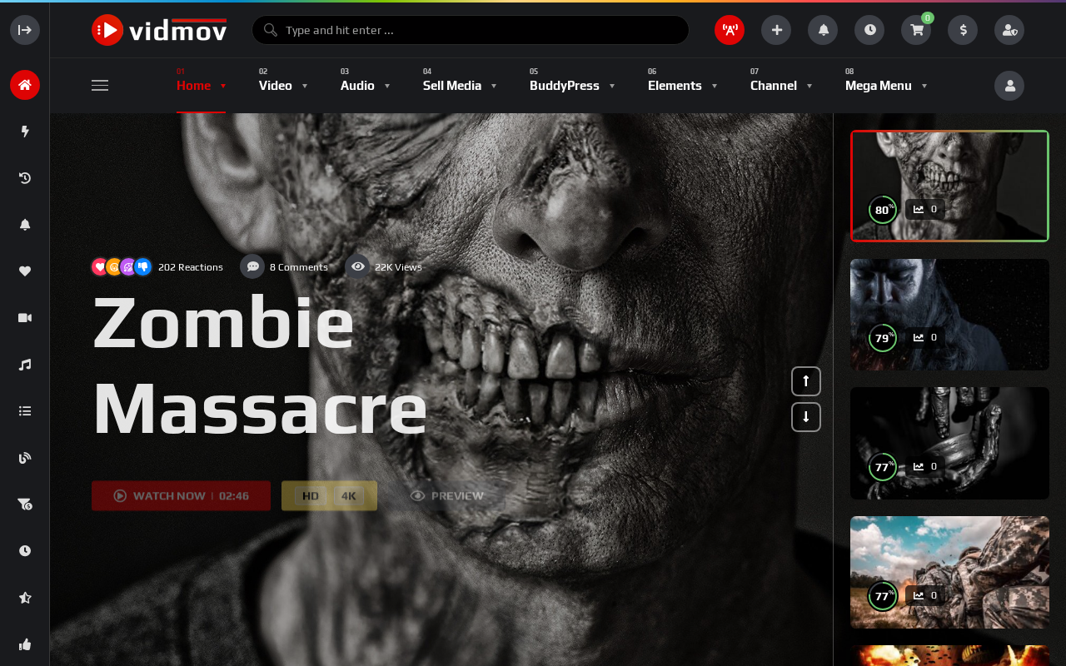Click the plus icon in the top bar
Image resolution: width=1066 pixels, height=666 pixels.
coord(776,30)
